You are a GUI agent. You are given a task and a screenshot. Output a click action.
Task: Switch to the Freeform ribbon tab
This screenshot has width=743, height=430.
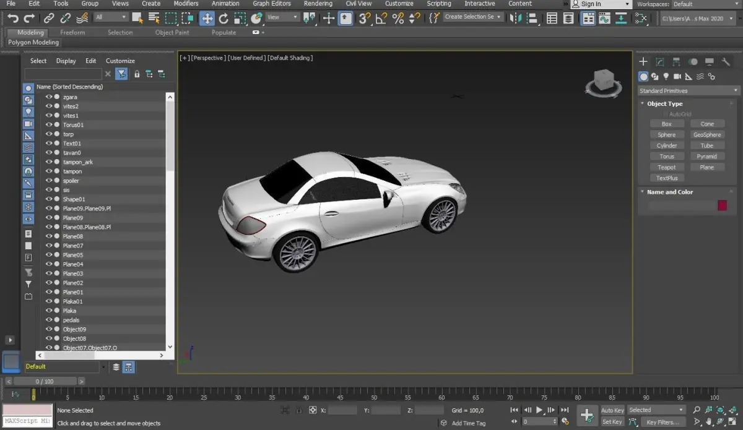[72, 32]
